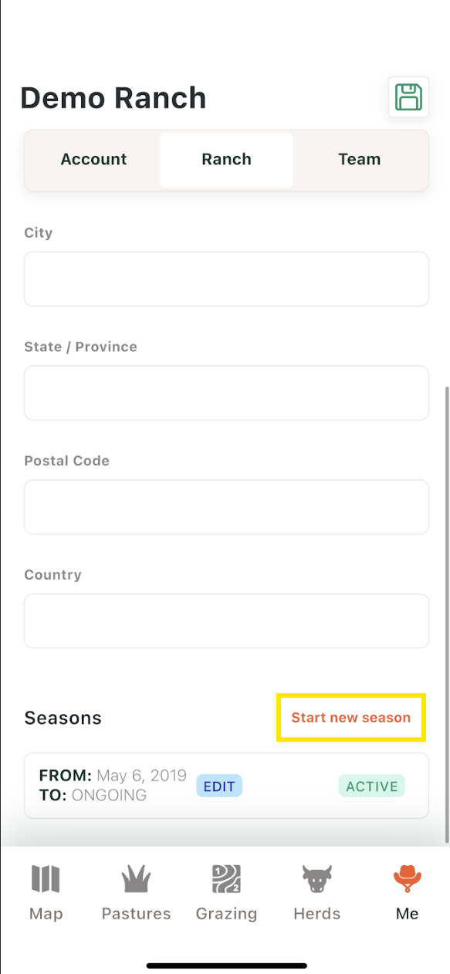Screen dimensions: 450x974
Task: Select the May 6, 2019 season row
Action: 226,786
